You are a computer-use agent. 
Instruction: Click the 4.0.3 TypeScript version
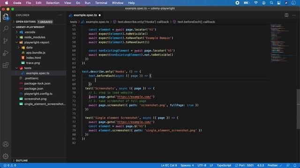261,165
